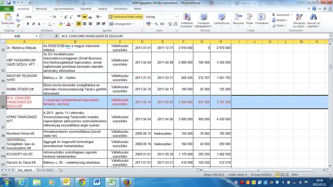Toggle align text right
The height and width of the screenshot is (187, 333).
90,24
